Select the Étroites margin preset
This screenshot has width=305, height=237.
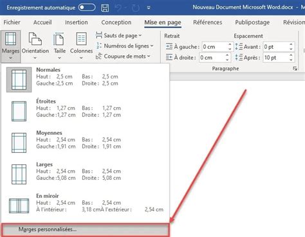coord(86,111)
